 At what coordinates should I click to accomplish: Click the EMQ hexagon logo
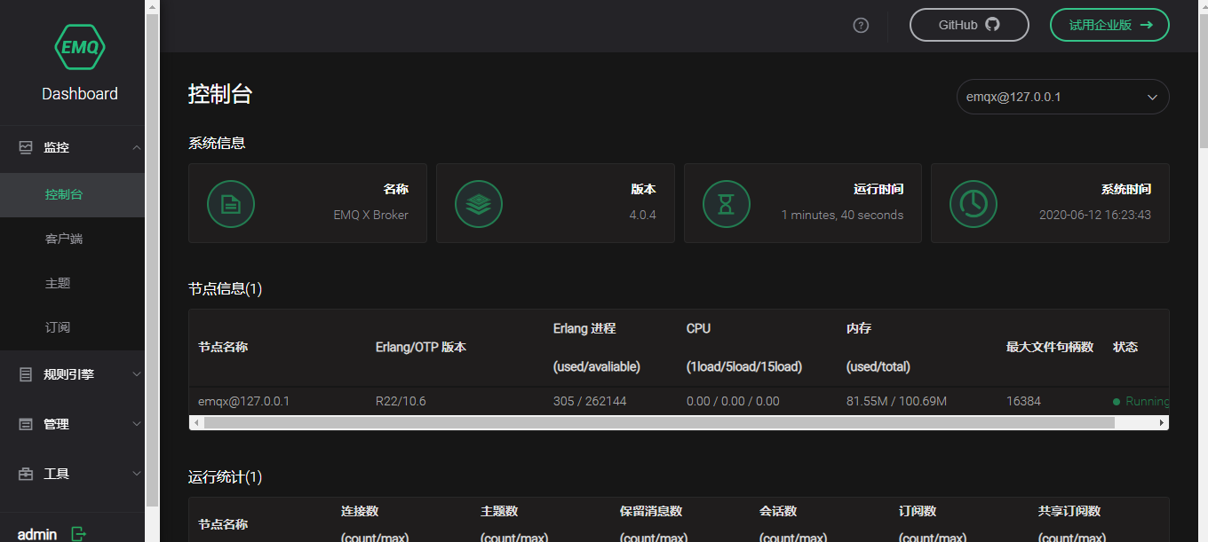point(80,47)
